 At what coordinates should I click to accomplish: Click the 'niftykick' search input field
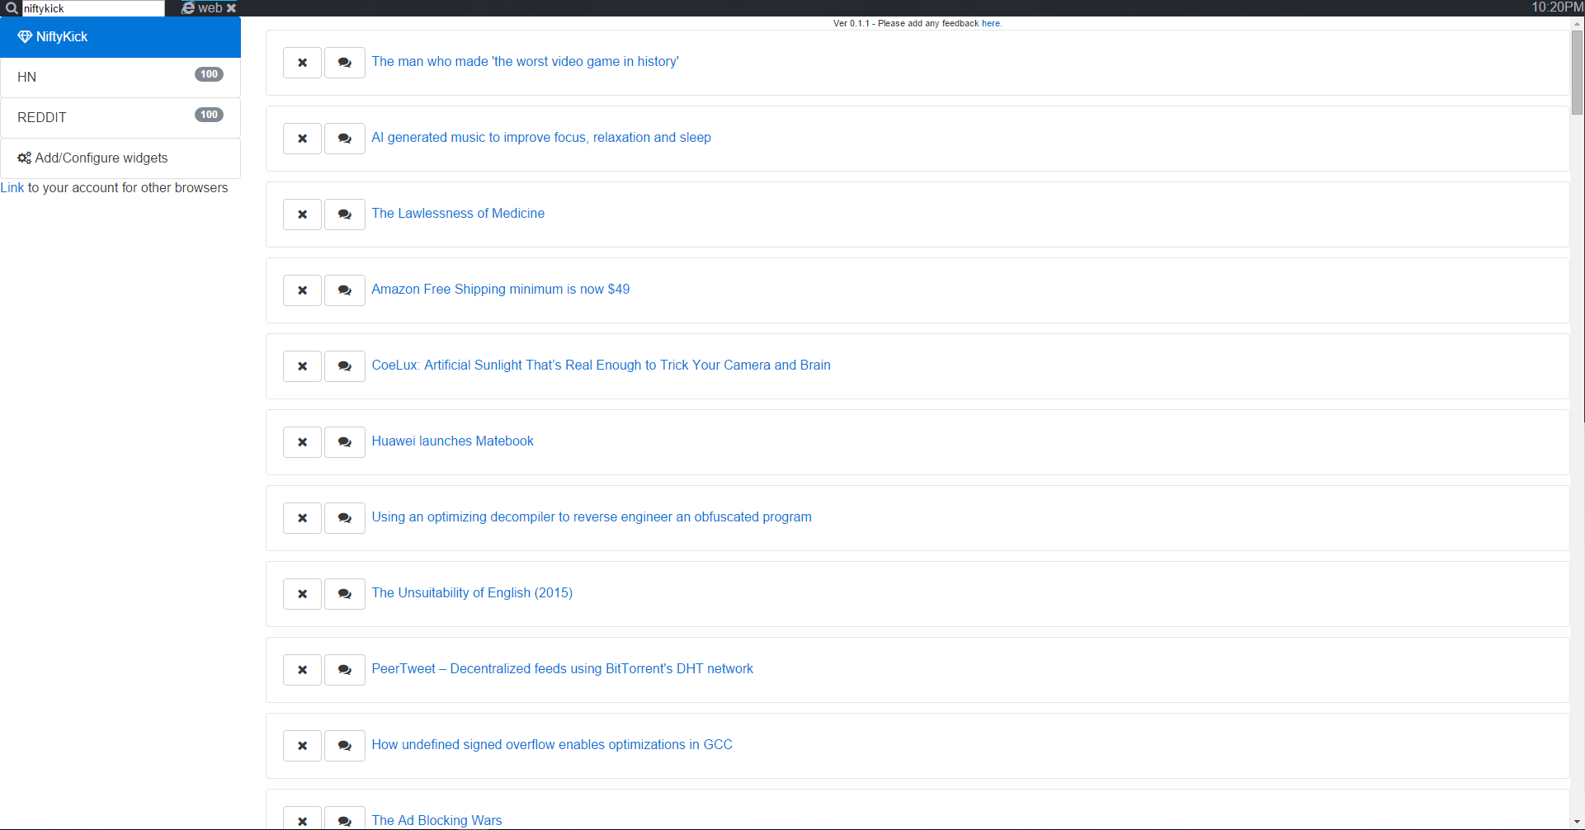(x=93, y=8)
